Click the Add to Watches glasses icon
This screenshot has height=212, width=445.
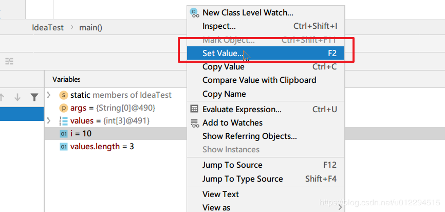[194, 123]
